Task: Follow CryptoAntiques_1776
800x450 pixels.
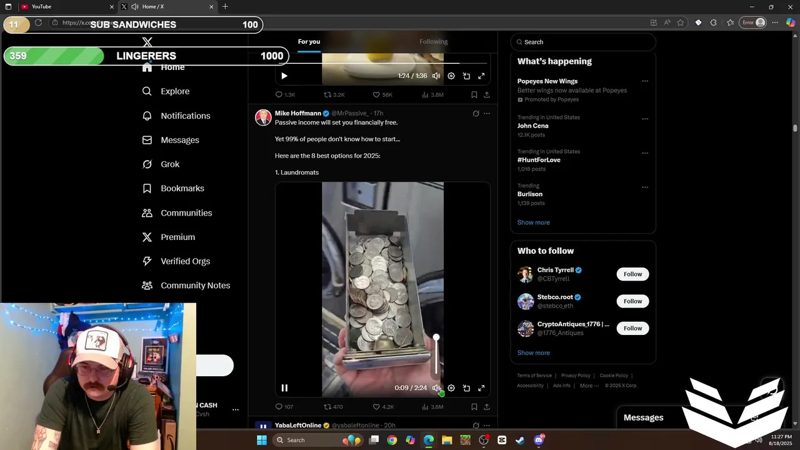Action: 632,328
